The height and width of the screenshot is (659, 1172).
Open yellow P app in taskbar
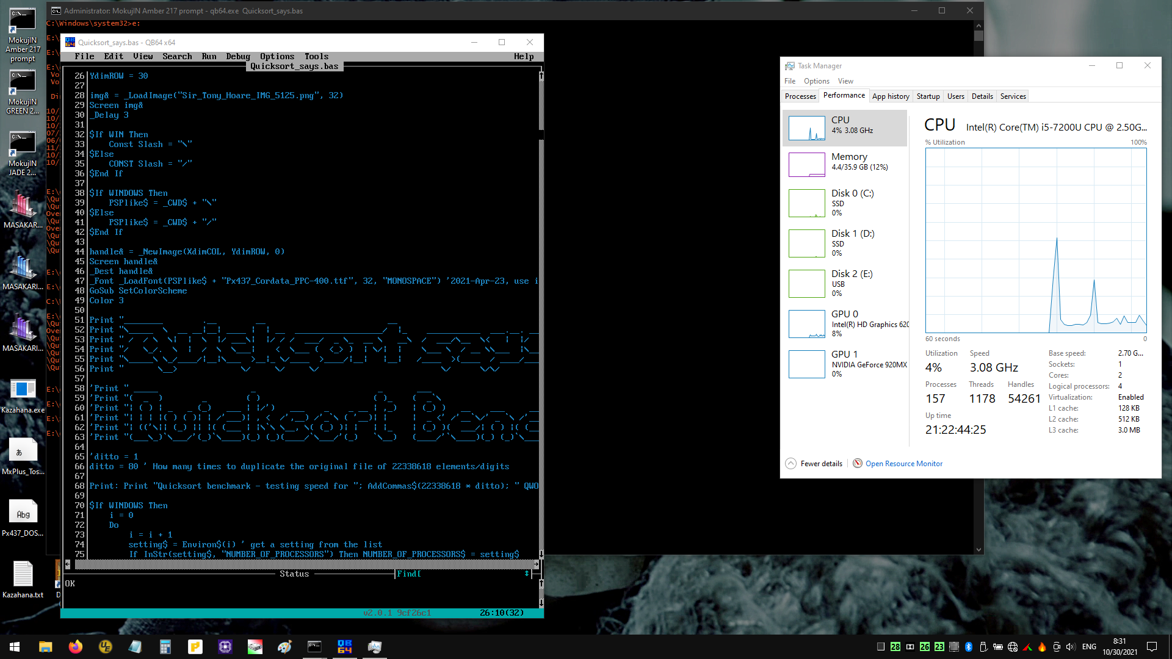click(195, 647)
